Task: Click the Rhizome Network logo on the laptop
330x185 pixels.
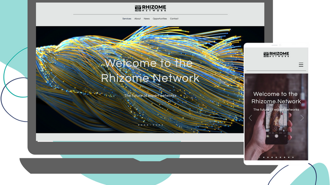Action: coord(151,8)
